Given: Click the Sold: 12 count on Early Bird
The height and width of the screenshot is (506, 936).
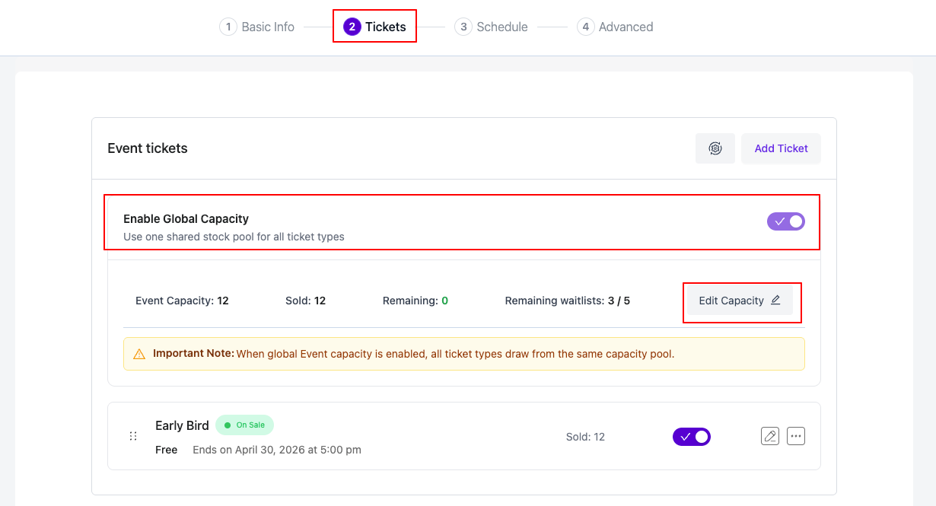Looking at the screenshot, I should pos(585,436).
